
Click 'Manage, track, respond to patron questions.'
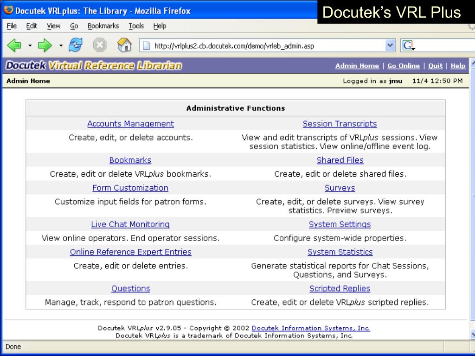(130, 302)
